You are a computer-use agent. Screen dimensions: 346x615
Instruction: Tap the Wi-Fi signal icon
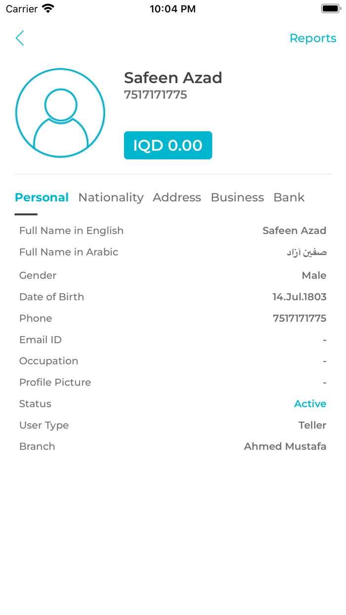46,8
